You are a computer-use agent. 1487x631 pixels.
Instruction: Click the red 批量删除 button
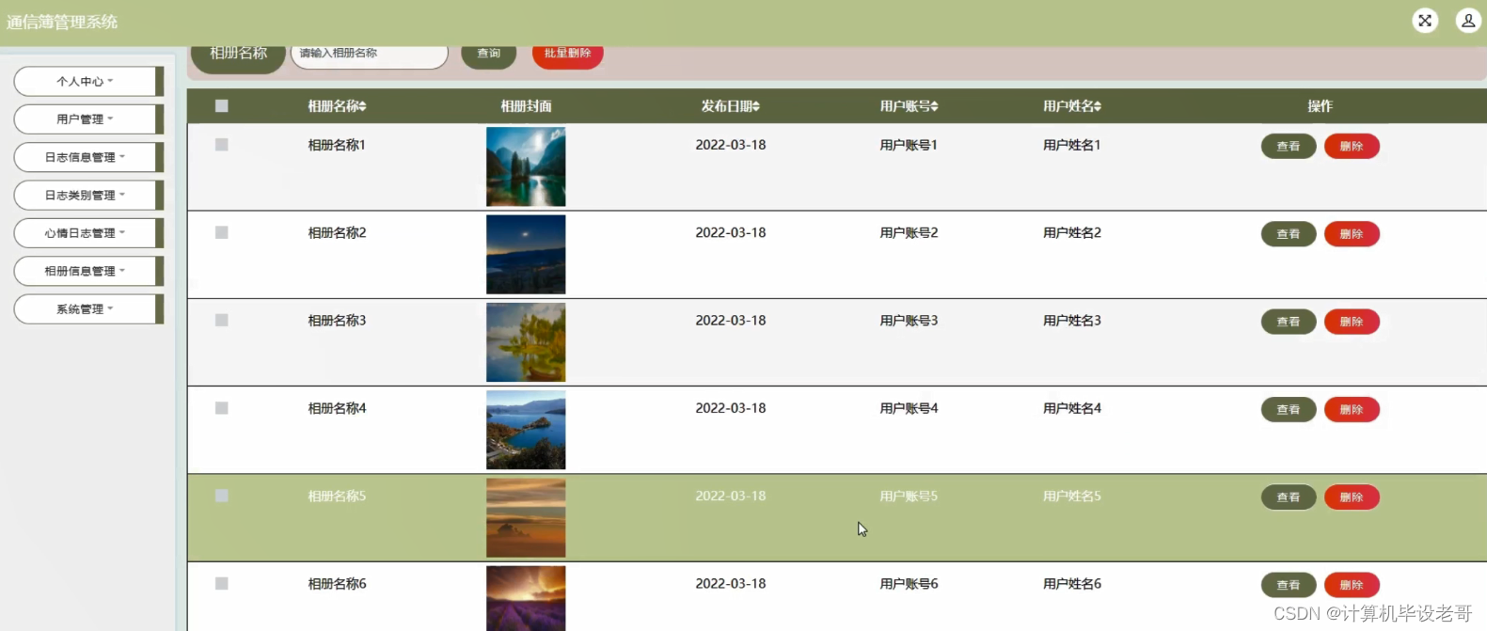tap(568, 54)
